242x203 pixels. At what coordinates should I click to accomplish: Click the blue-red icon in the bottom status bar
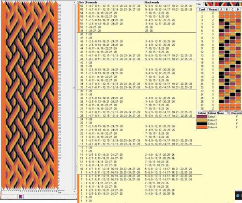pos(21,196)
